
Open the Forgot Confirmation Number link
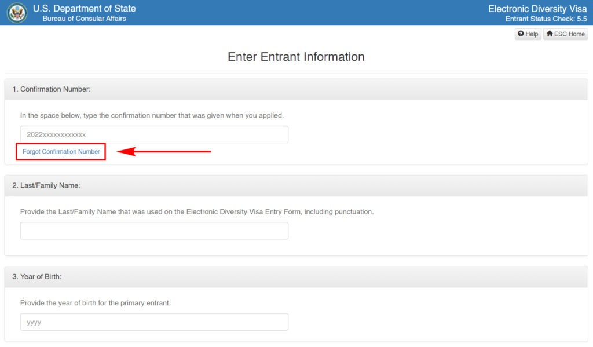point(61,151)
